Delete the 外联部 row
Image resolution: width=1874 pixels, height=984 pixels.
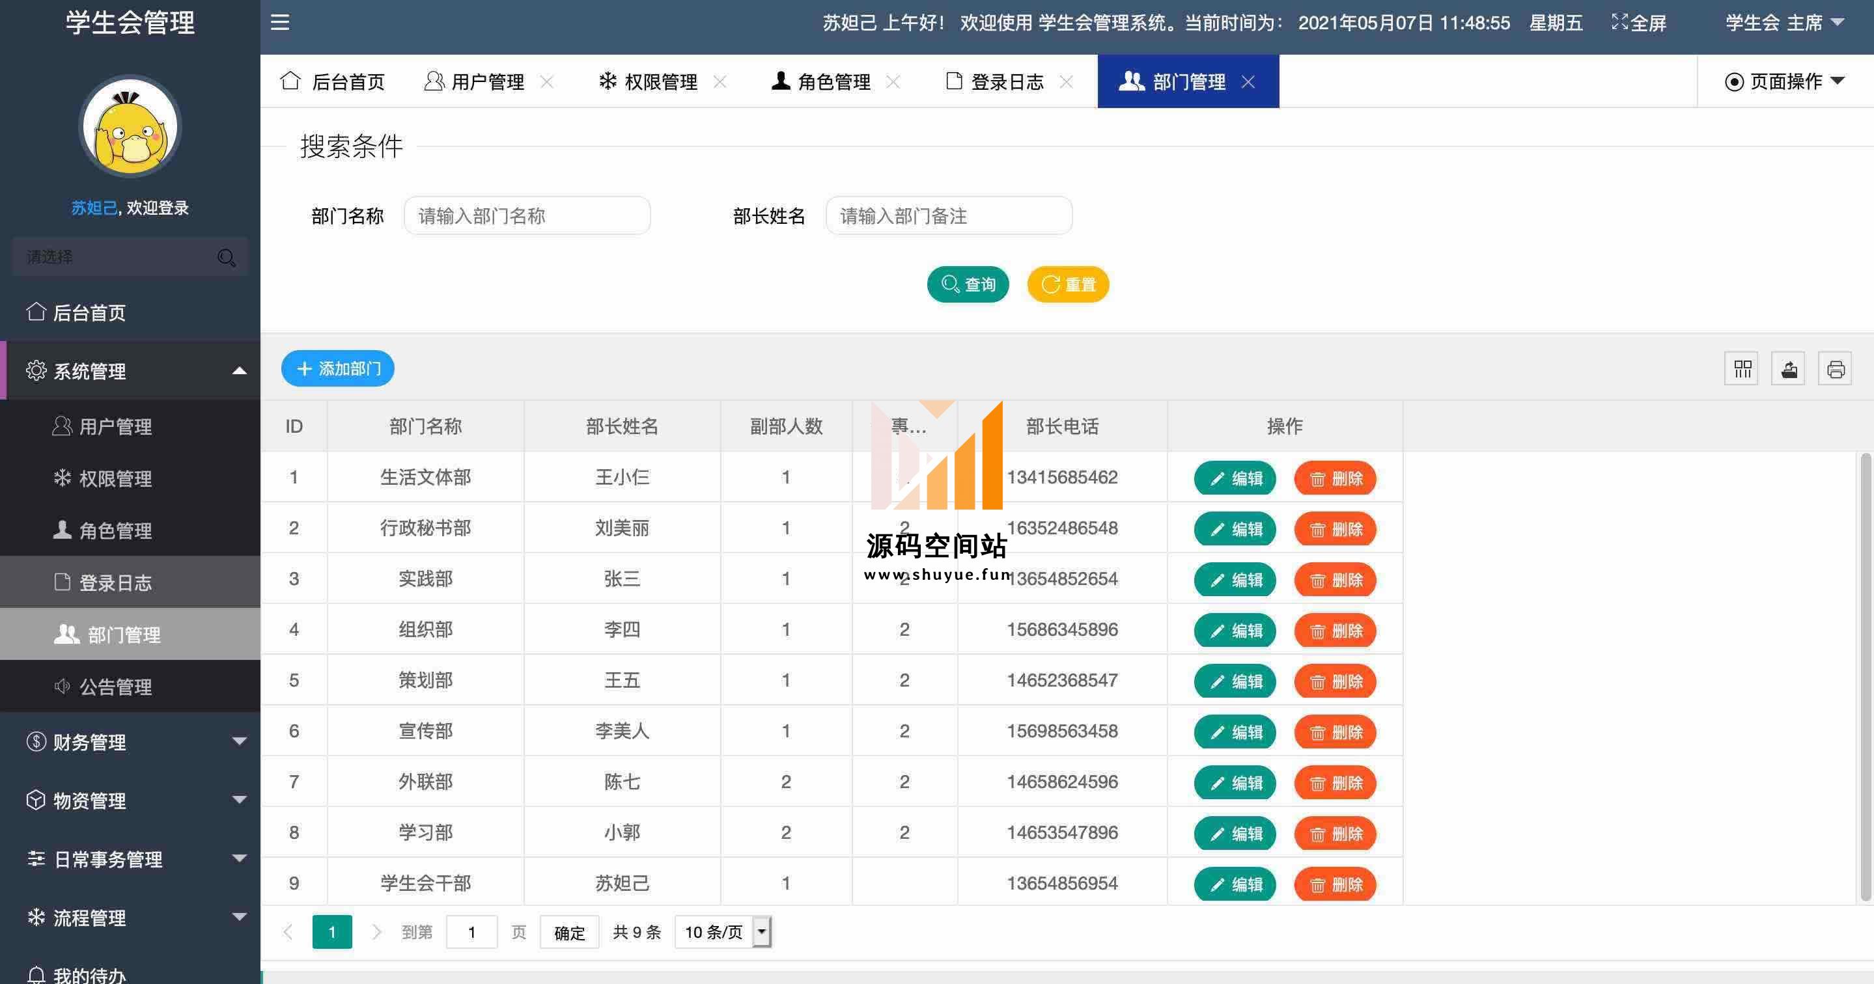click(1335, 784)
